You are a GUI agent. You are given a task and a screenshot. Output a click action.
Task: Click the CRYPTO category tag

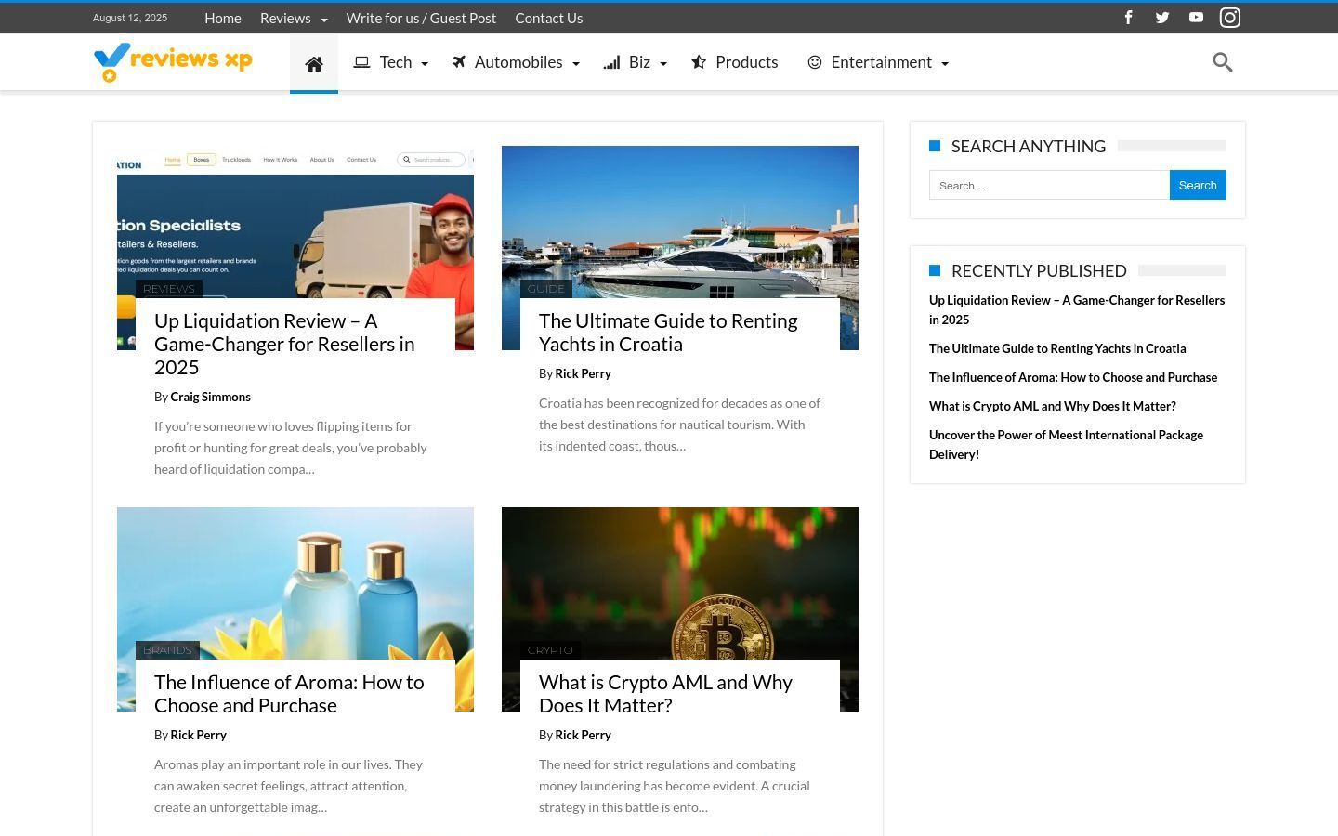[550, 650]
